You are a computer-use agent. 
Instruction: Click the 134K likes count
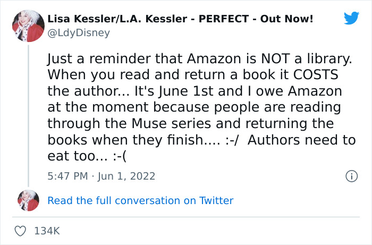(47, 231)
